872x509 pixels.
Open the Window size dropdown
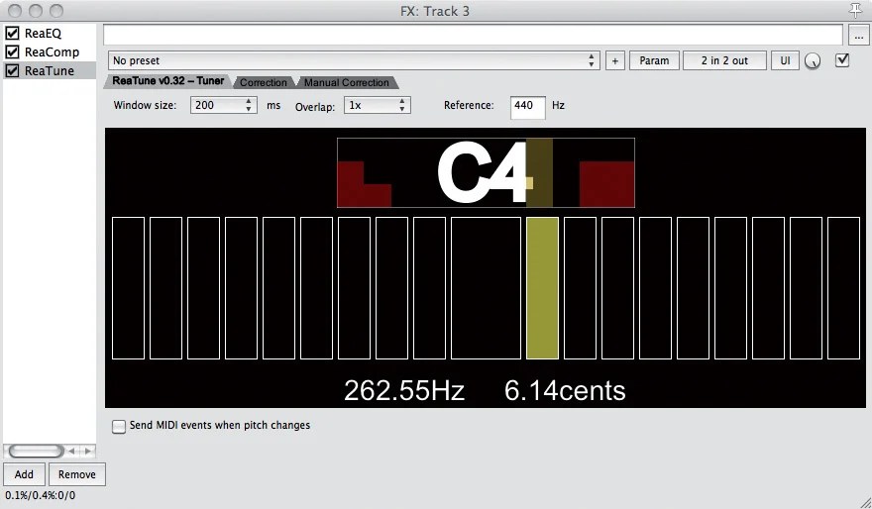coord(224,105)
